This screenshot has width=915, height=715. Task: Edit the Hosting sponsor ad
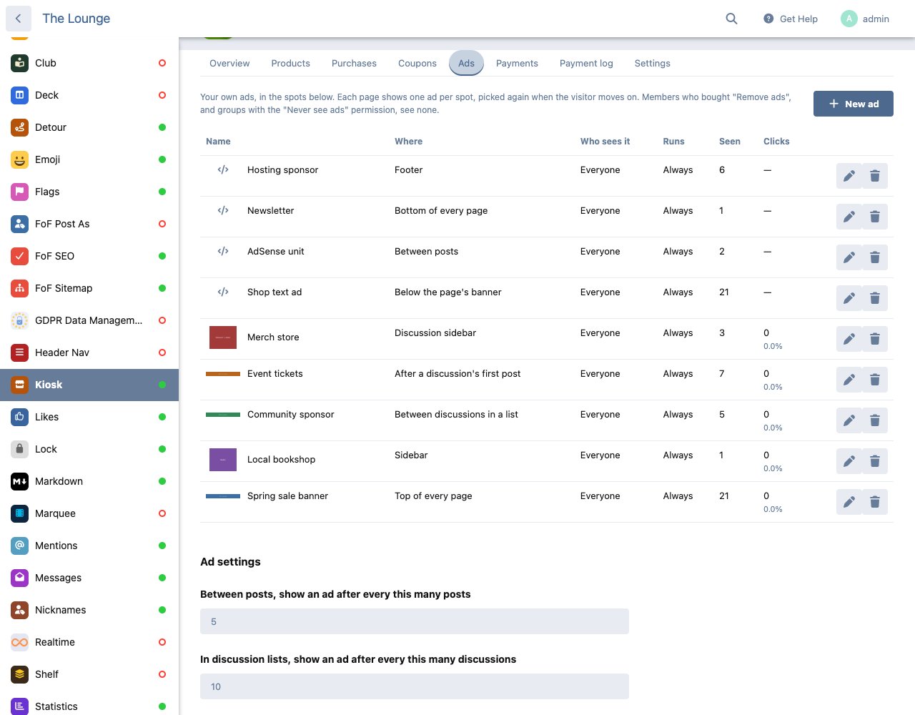click(x=849, y=176)
